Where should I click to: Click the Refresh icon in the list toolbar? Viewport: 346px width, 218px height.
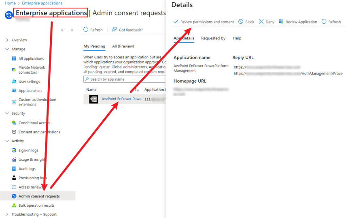(x=86, y=29)
